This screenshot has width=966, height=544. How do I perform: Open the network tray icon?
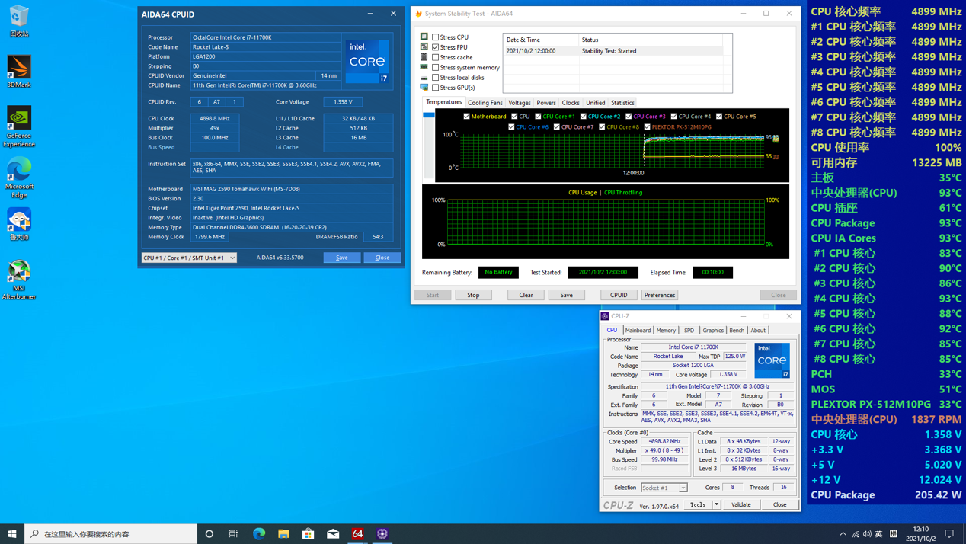tap(856, 534)
